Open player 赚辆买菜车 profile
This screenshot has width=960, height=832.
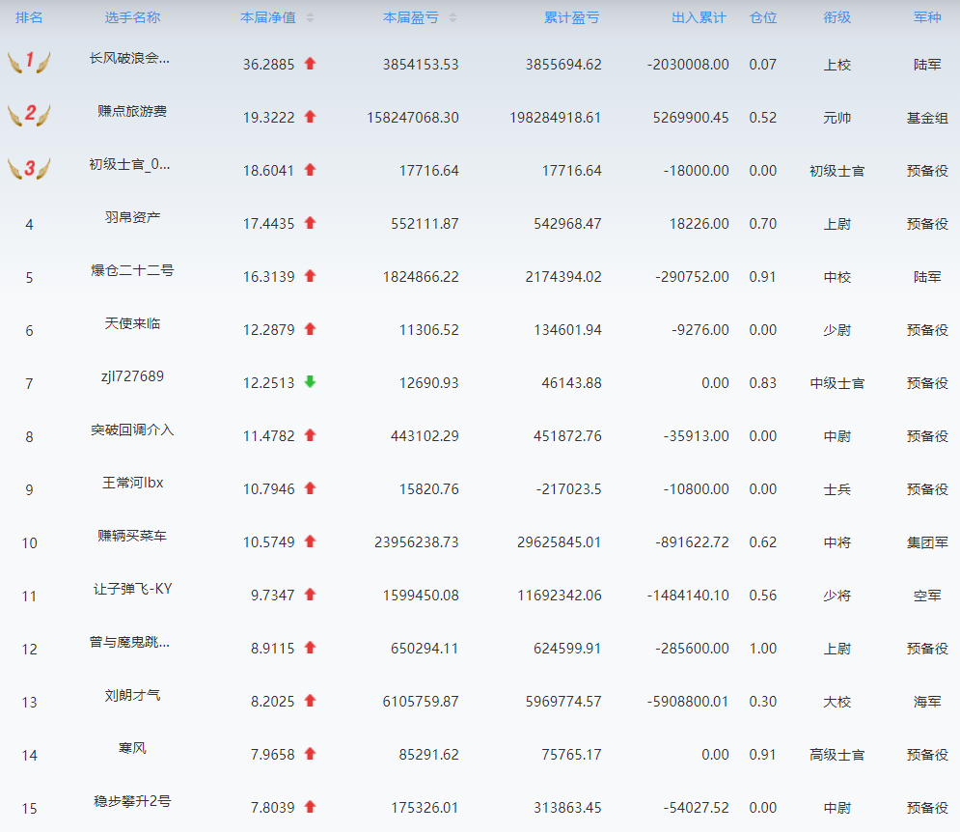(132, 536)
